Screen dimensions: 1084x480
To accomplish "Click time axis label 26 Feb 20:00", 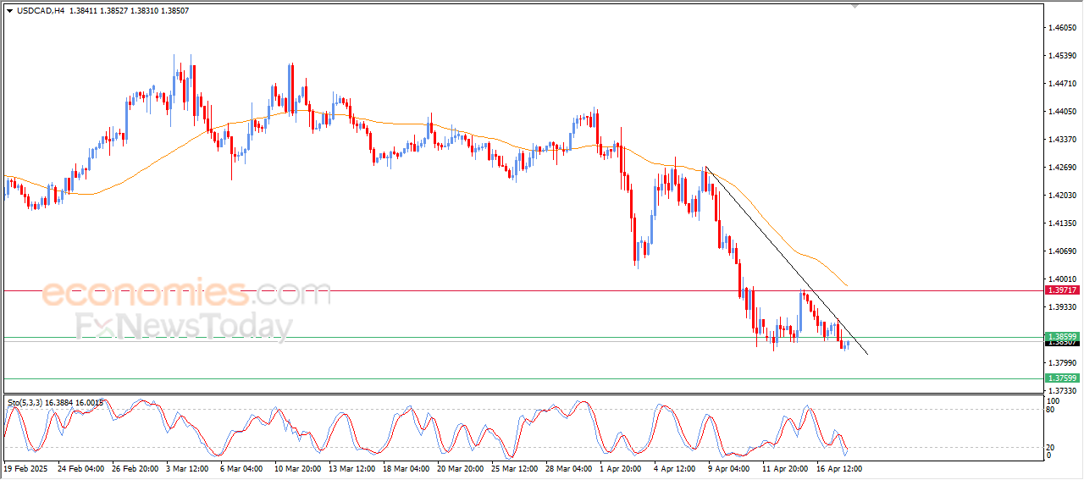I will 135,468.
